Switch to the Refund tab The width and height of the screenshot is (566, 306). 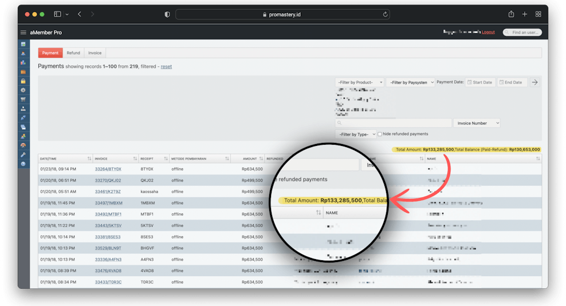73,53
